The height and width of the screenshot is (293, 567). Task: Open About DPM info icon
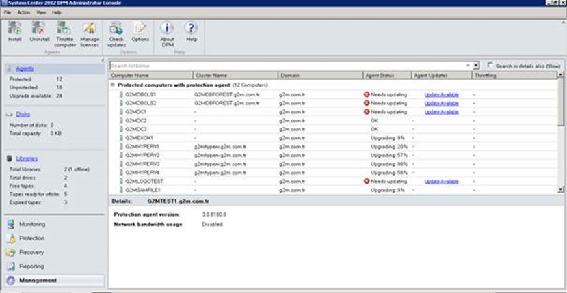167,28
